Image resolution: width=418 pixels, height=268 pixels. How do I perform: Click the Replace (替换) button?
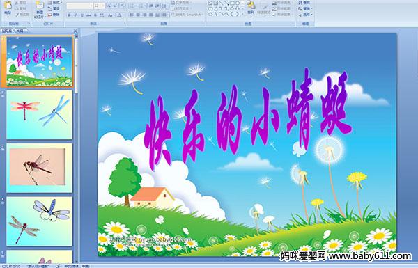click(304, 8)
